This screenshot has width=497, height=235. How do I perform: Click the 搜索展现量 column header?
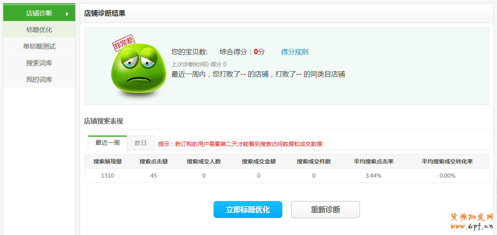[108, 161]
